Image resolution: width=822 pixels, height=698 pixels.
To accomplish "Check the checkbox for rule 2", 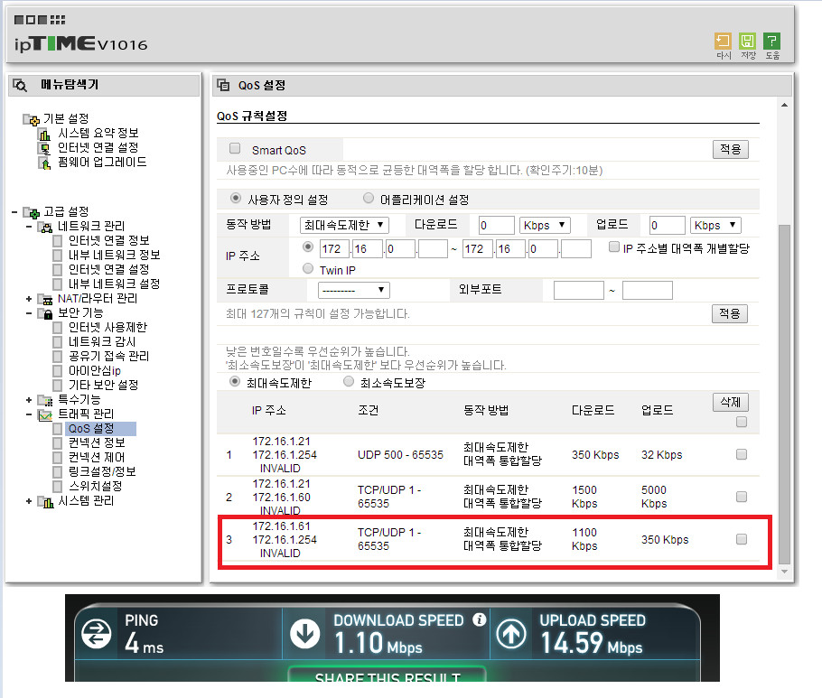I will 742,497.
